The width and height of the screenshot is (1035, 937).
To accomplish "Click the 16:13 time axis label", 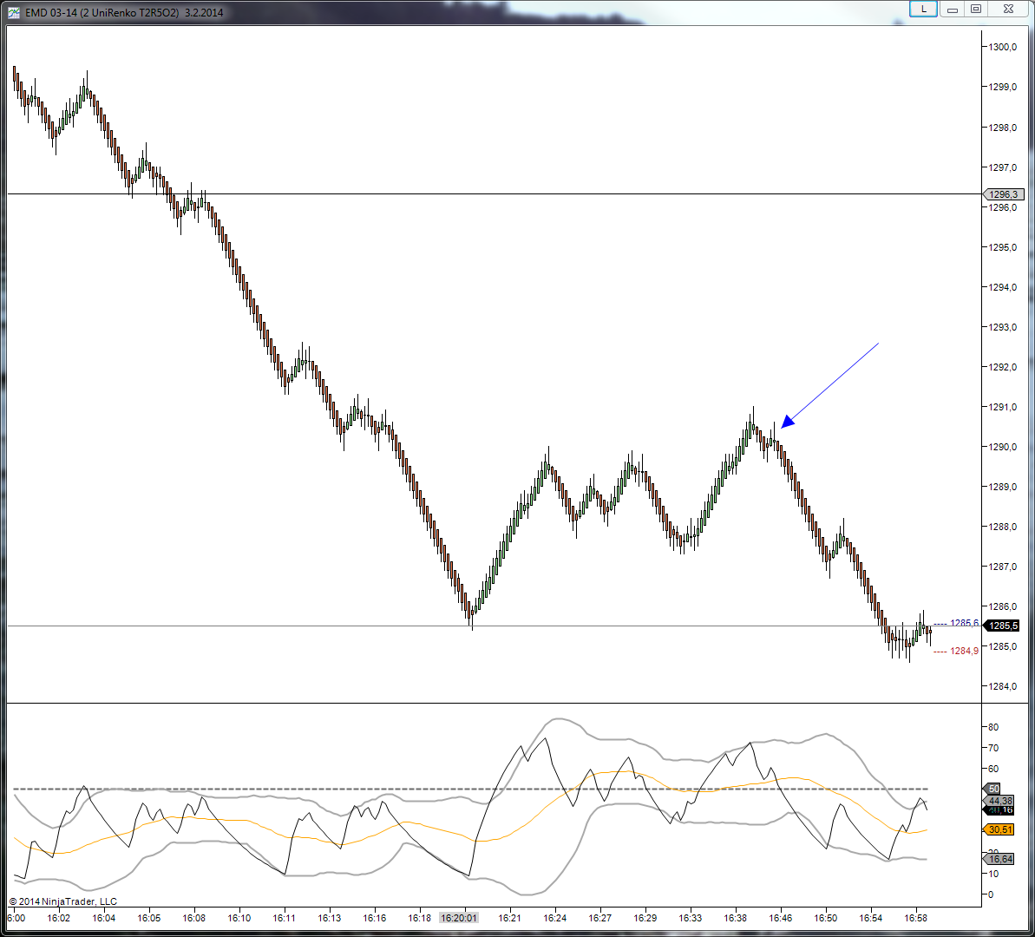I will click(330, 918).
